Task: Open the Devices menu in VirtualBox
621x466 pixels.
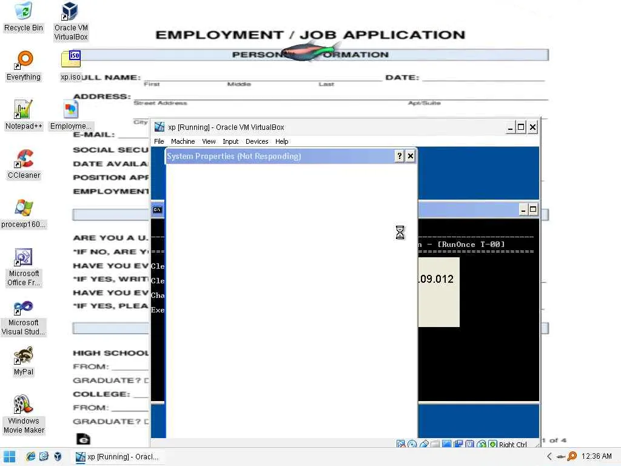Action: pos(257,141)
